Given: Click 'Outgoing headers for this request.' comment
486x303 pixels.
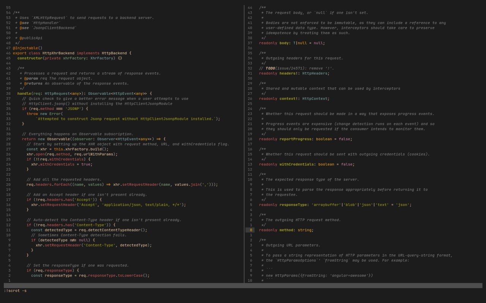Looking at the screenshot, I should [x=305, y=58].
